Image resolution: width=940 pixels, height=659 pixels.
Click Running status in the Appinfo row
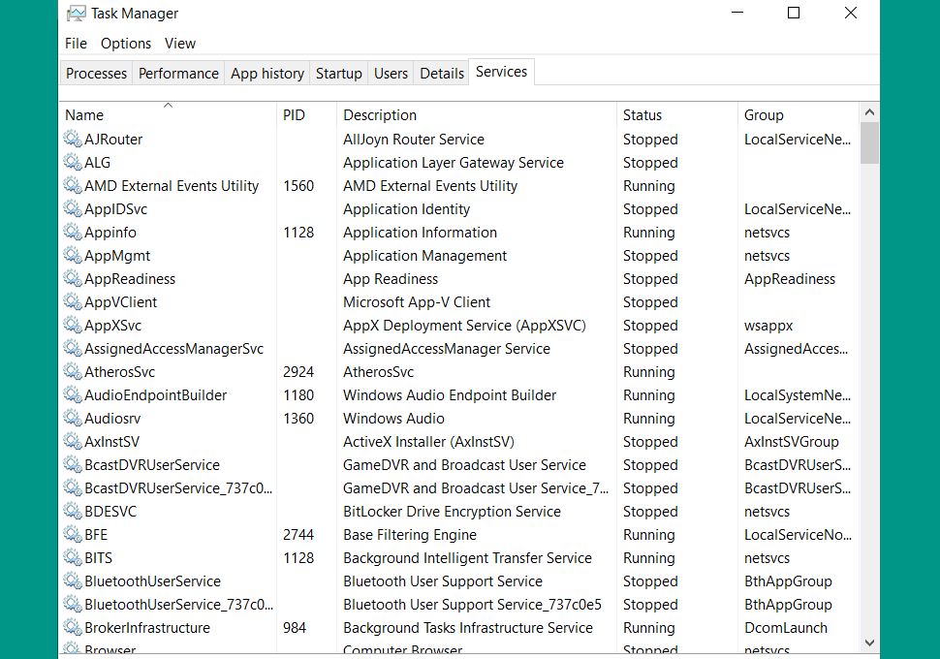point(648,233)
